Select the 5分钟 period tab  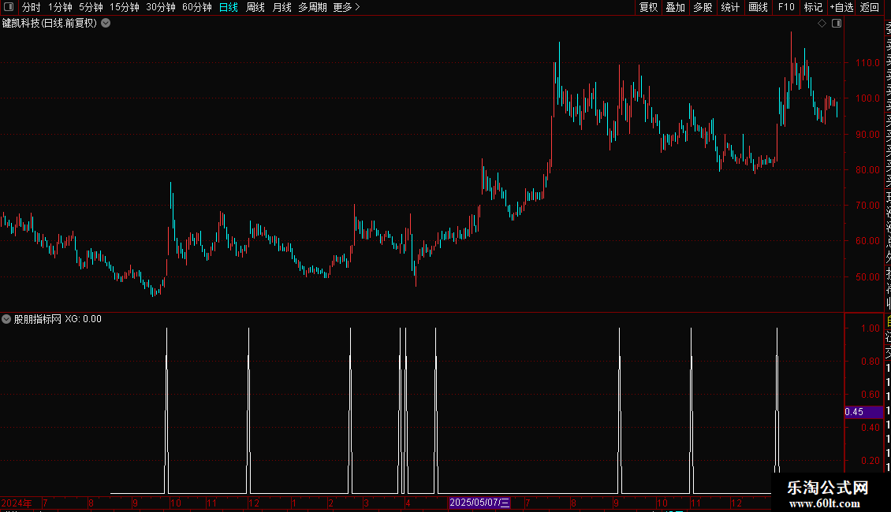[91, 7]
